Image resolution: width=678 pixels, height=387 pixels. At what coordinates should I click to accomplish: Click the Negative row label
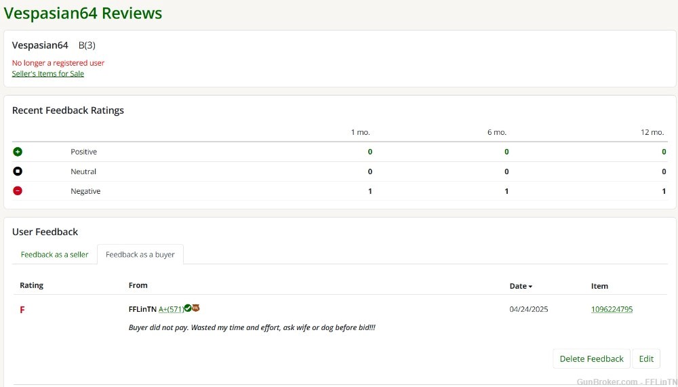(85, 191)
